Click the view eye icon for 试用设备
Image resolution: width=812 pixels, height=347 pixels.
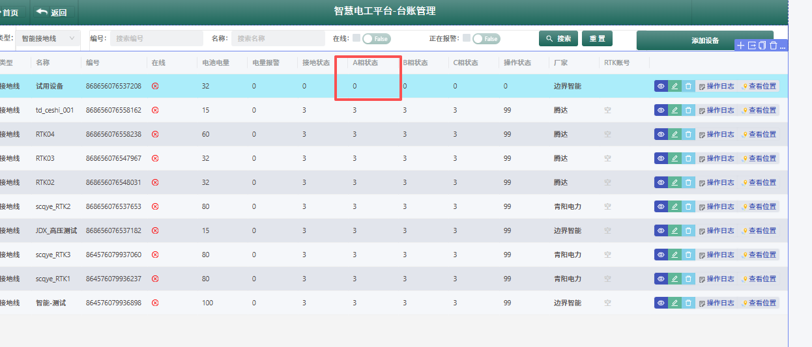pos(661,86)
